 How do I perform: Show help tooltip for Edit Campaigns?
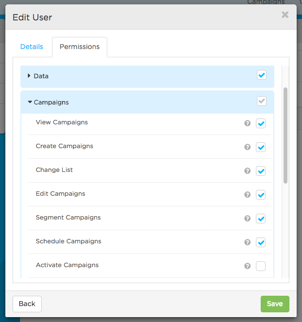tap(248, 195)
